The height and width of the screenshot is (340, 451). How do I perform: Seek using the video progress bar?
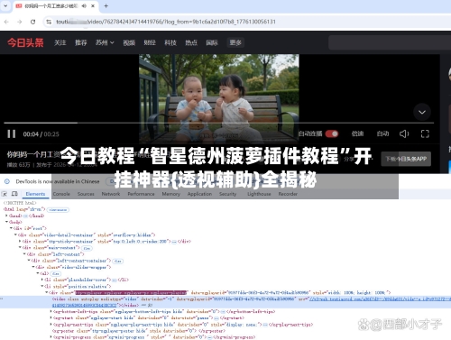coord(218,123)
